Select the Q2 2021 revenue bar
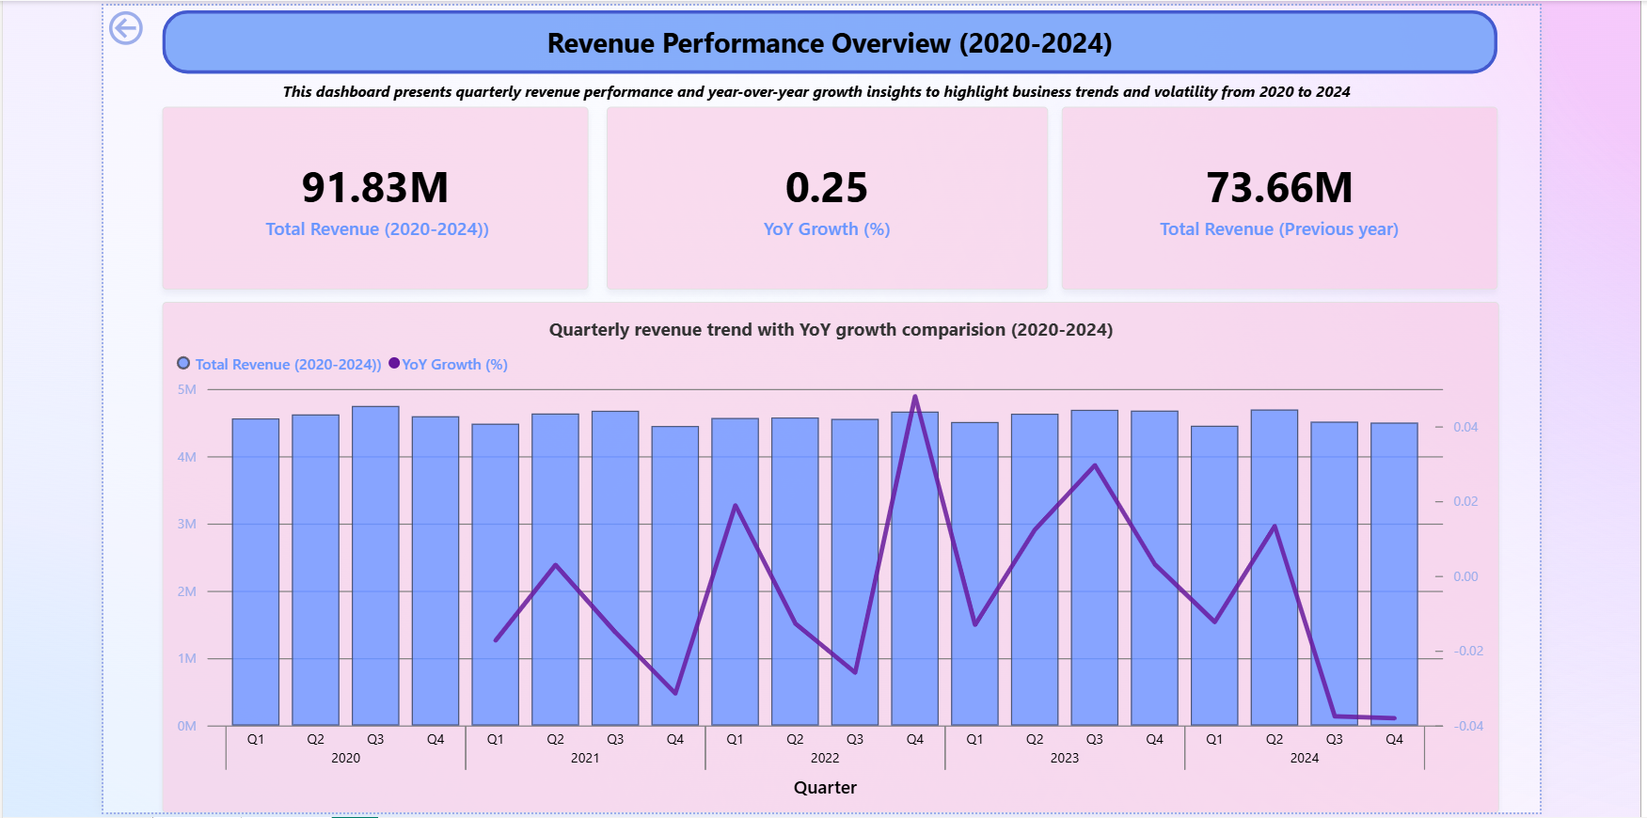Screen dimensions: 1647x818 (x=555, y=570)
